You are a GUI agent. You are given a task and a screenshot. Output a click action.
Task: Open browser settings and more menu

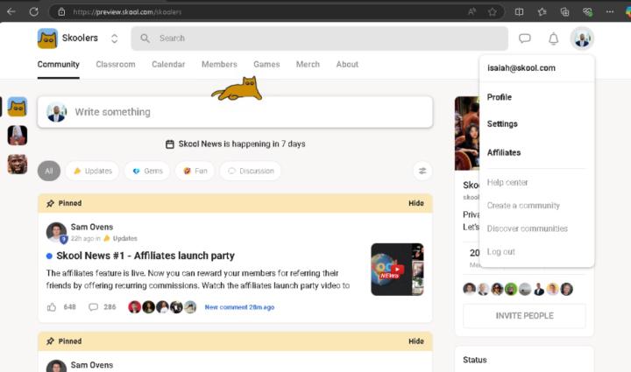[610, 11]
